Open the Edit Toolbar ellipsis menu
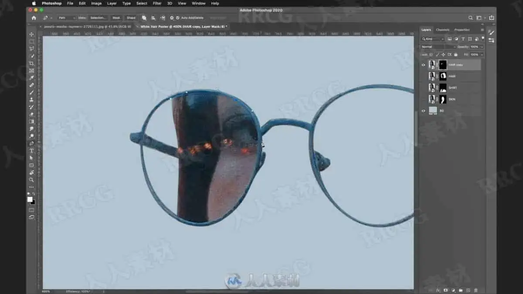523x294 pixels. [x=31, y=187]
